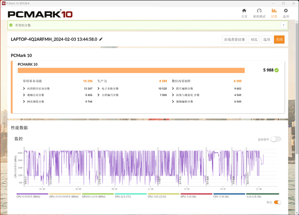Screen dimensions: 299x215
Task: Click the 10 528 spreadsheets score
Action: pyautogui.click(x=162, y=88)
